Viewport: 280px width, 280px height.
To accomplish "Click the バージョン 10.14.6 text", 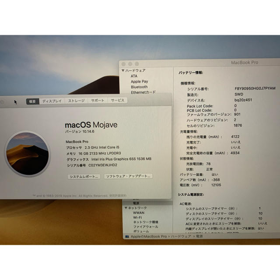I will click(x=80, y=132).
